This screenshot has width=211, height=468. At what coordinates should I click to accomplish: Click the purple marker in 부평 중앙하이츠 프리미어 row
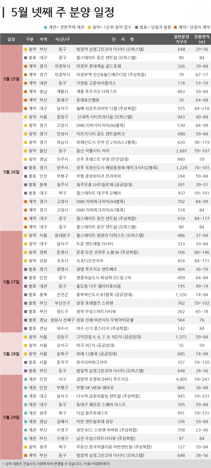pyautogui.click(x=25, y=176)
